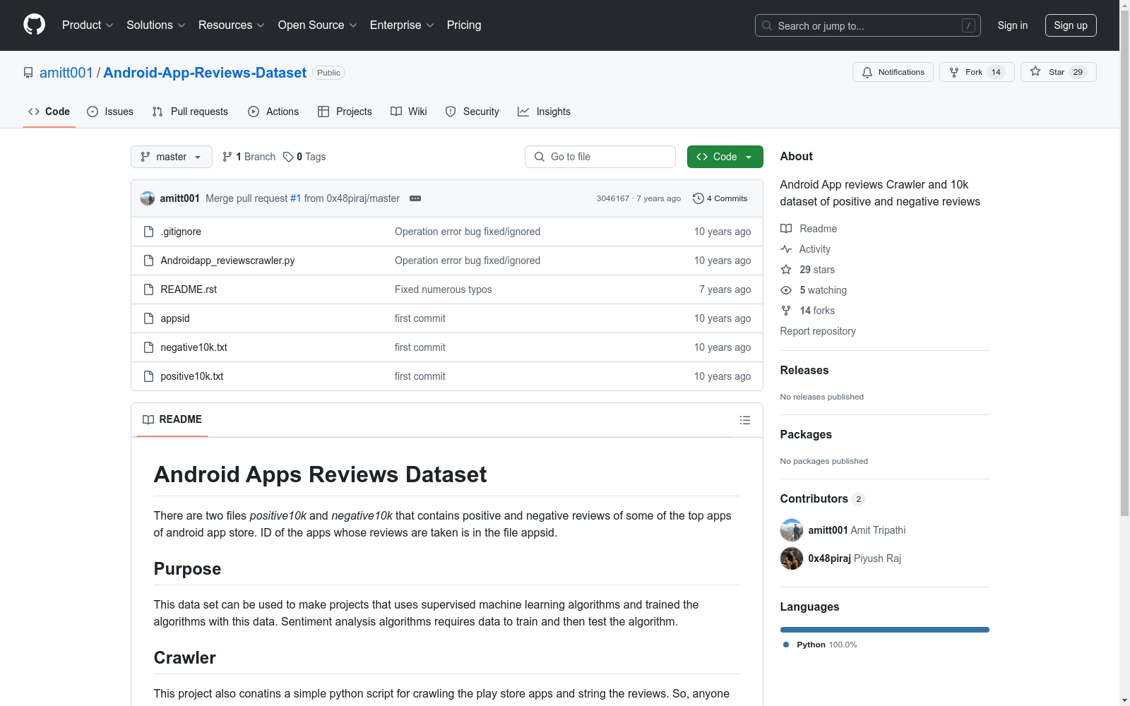1130x706 pixels.
Task: Open the Actions tab
Action: [273, 112]
